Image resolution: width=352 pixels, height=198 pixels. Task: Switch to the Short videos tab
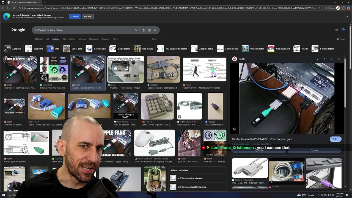coord(69,39)
